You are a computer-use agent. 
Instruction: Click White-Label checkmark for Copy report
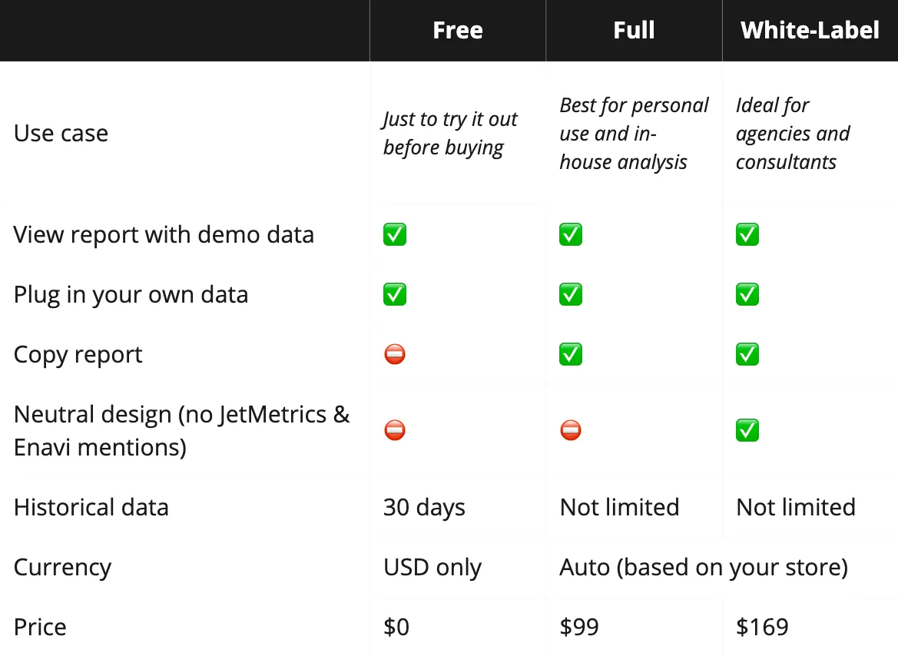[x=747, y=354]
